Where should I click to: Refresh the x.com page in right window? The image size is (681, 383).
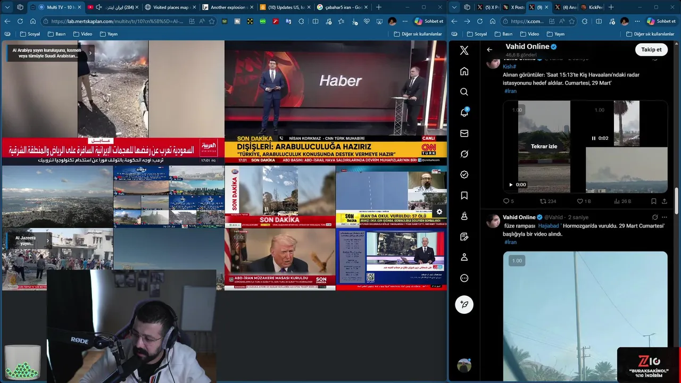(x=479, y=21)
